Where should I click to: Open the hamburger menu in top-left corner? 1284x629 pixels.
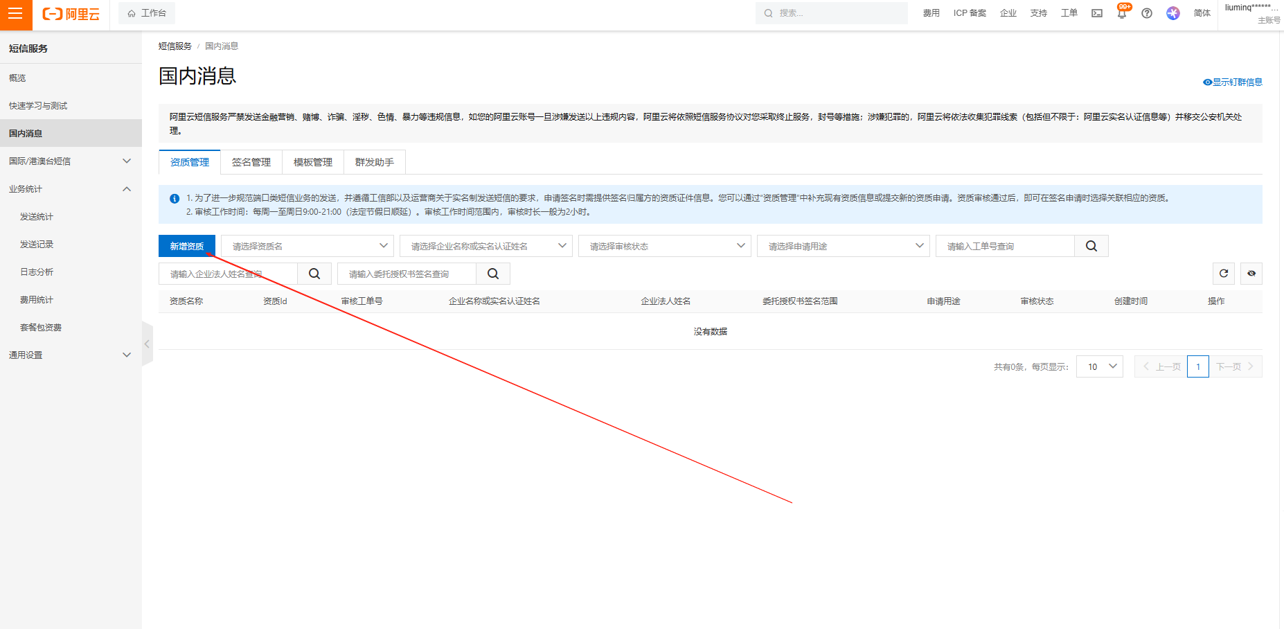(15, 15)
